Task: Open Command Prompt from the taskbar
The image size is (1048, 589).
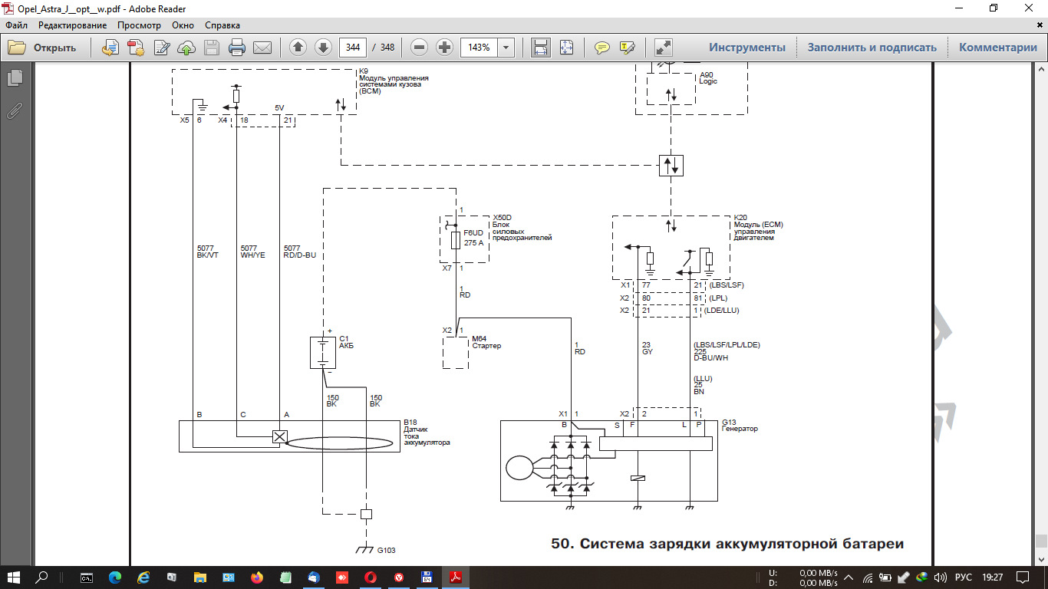Action: 87,577
